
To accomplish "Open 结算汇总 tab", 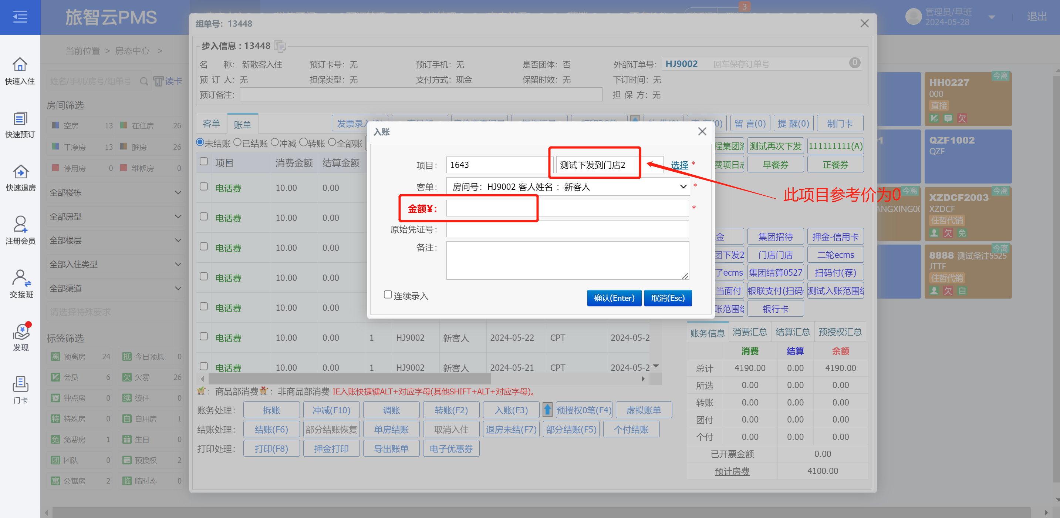I will [x=793, y=332].
